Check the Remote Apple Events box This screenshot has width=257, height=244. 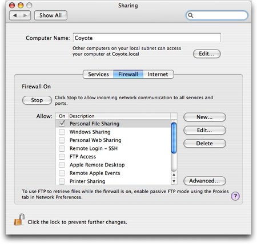tap(62, 173)
